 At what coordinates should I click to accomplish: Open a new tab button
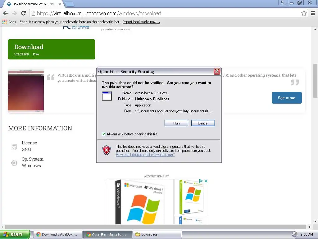70,4
